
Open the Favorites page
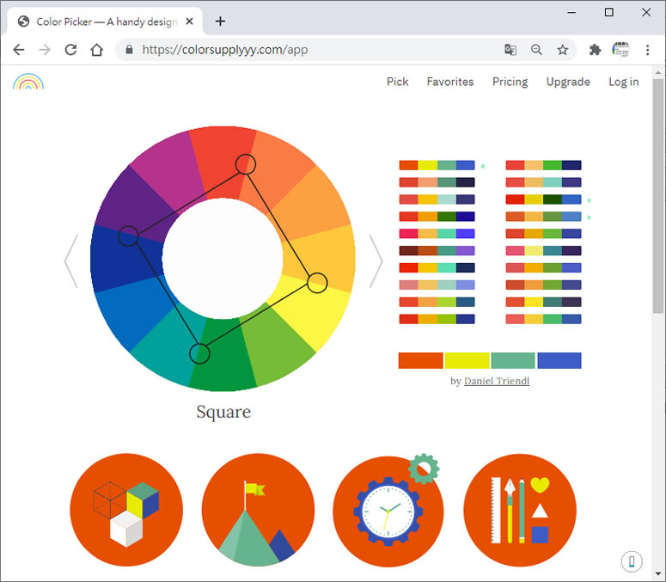(449, 82)
